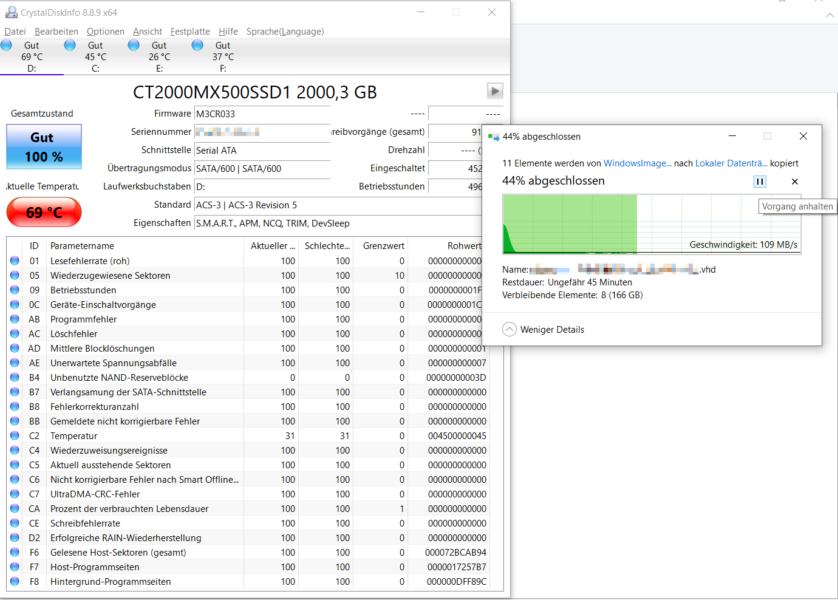This screenshot has width=838, height=600.
Task: Select drive D: tab with 69 °C
Action: point(32,56)
